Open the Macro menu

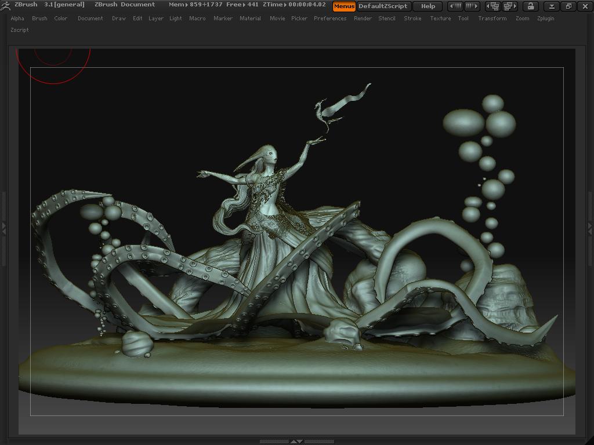(197, 18)
